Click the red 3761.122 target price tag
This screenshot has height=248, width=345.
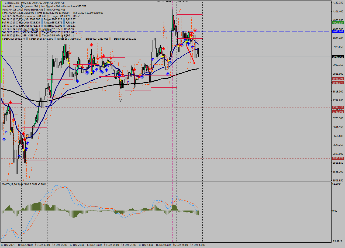[338, 107]
